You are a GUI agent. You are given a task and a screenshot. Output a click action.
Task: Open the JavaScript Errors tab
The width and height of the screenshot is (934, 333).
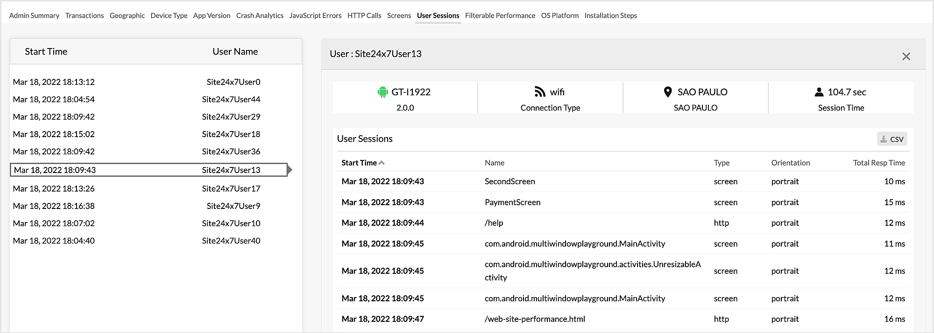click(x=315, y=15)
